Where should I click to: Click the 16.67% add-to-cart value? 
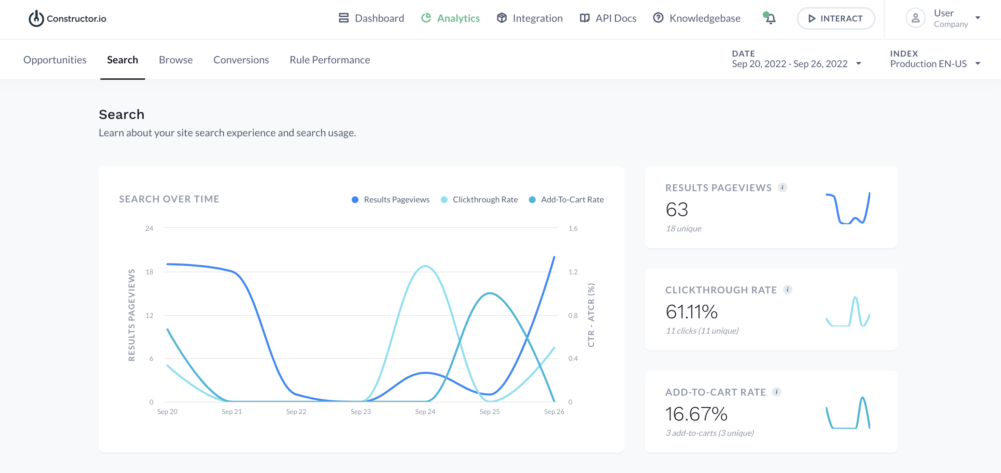tap(696, 414)
